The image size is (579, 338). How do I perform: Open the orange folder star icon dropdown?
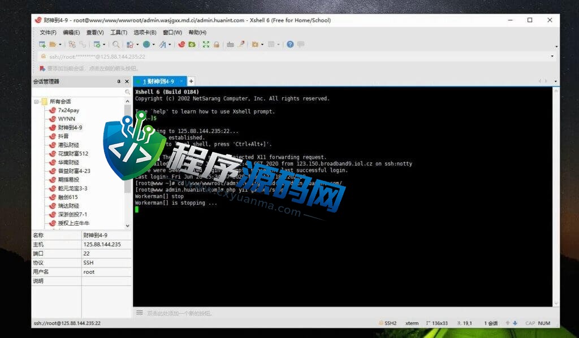point(262,44)
